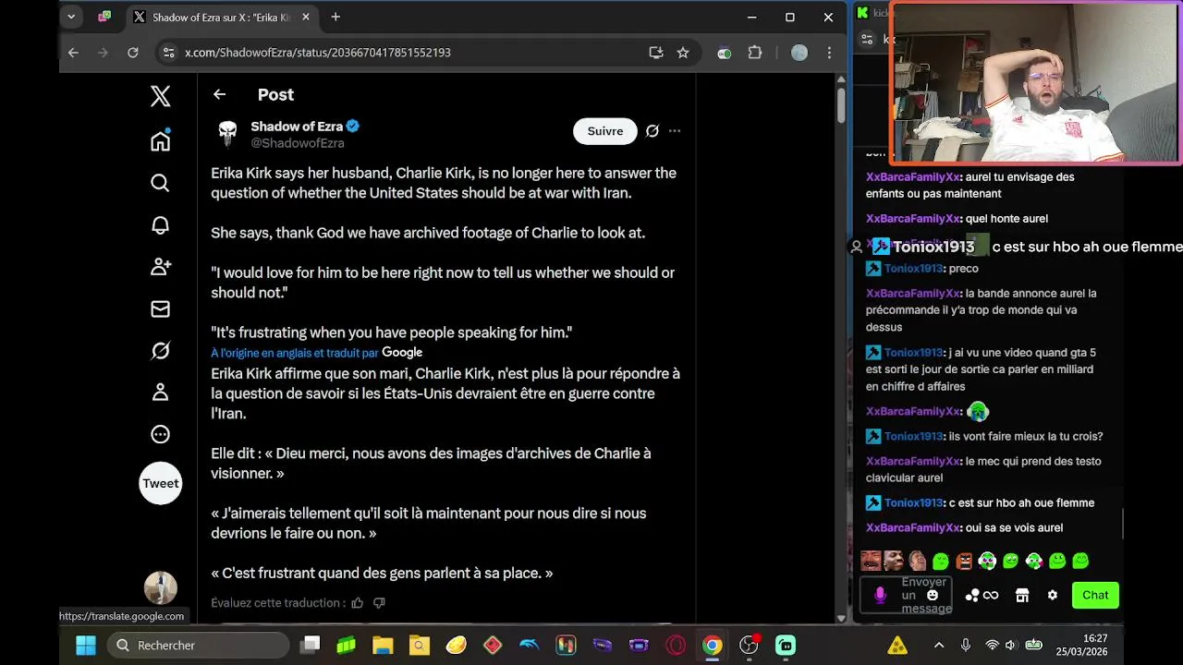The height and width of the screenshot is (665, 1183).
Task: Open Notifications bell in X sidebar
Action: tap(160, 224)
